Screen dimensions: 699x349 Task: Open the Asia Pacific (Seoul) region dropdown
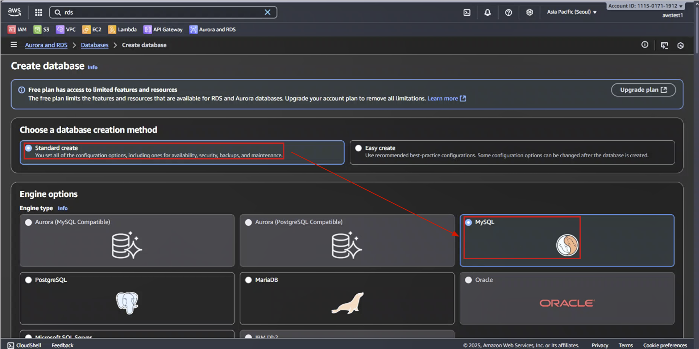tap(572, 12)
